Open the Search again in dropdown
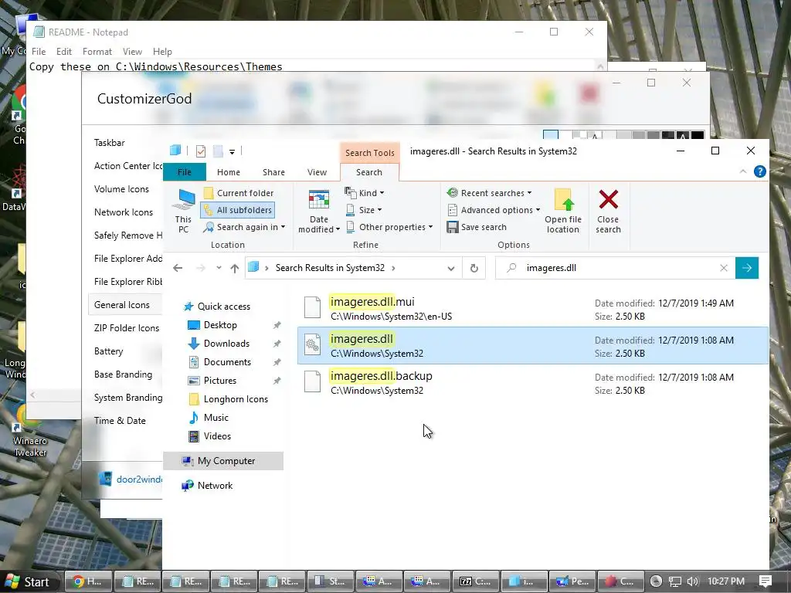 [244, 228]
